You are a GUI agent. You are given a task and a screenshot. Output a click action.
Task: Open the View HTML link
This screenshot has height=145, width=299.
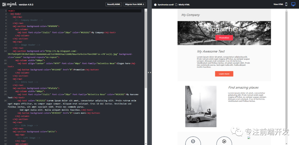tap(278, 4)
